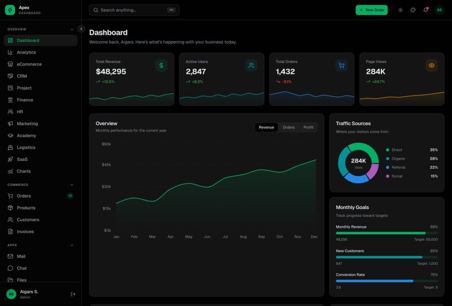Image resolution: width=452 pixels, height=306 pixels.
Task: Collapse the Commerce sidebar section
Action: click(x=72, y=185)
